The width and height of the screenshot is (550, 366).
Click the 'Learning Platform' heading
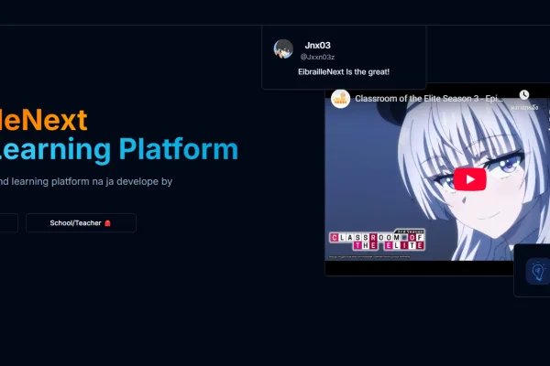click(118, 149)
